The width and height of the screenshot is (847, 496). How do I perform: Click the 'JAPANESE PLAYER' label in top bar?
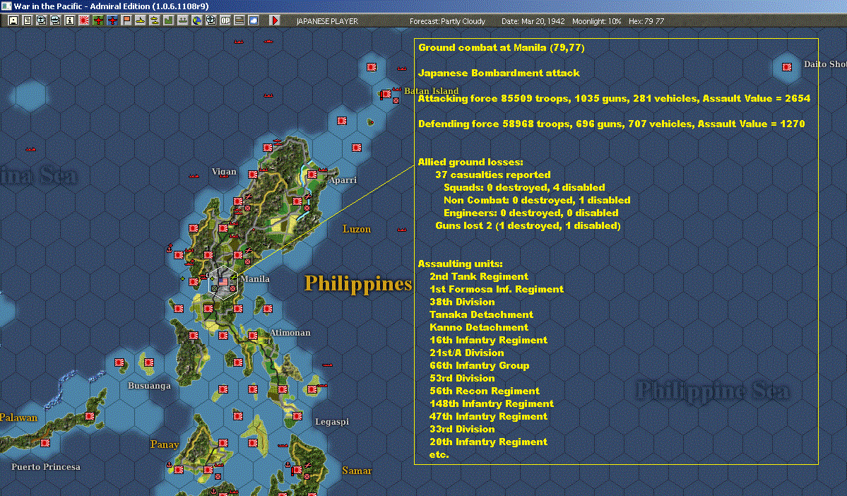pos(327,21)
